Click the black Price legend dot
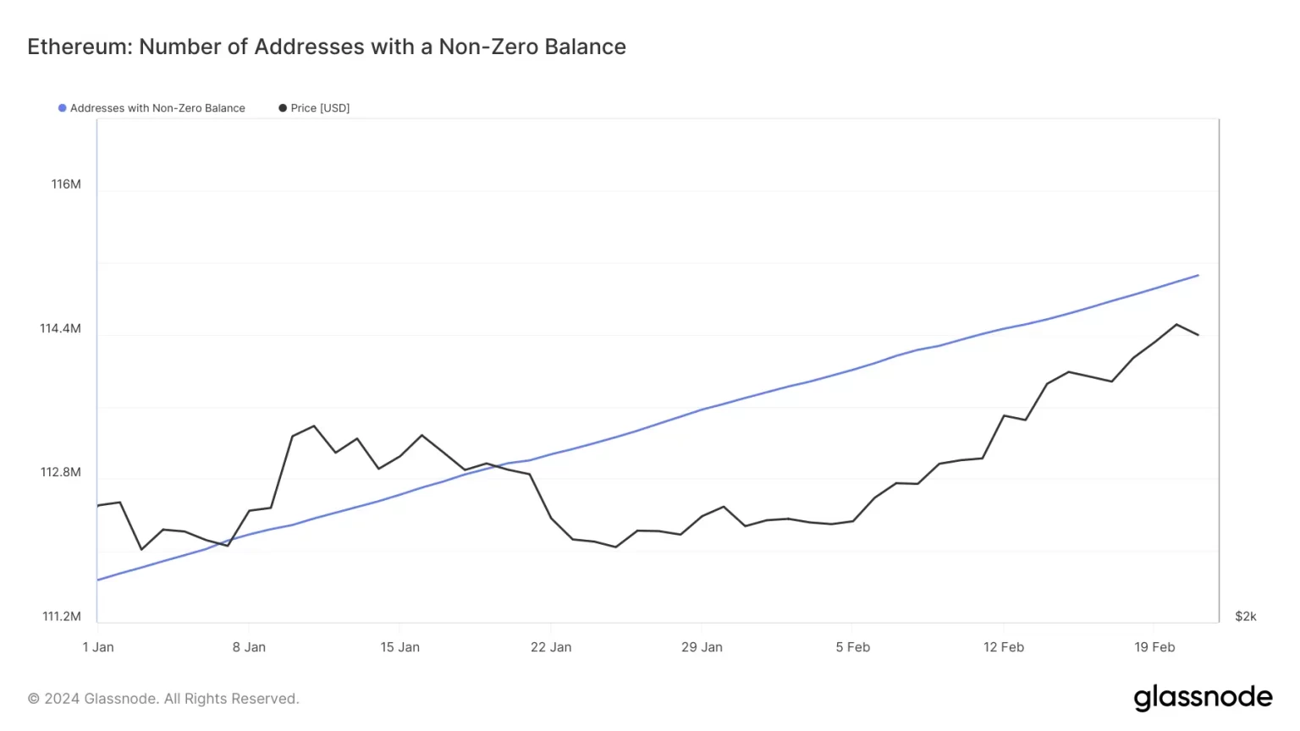 tap(283, 108)
